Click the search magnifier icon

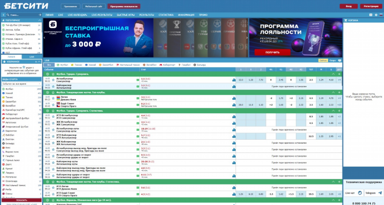[x=8, y=15]
